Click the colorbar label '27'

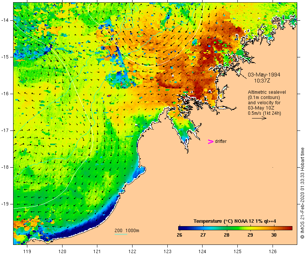tap(203, 235)
